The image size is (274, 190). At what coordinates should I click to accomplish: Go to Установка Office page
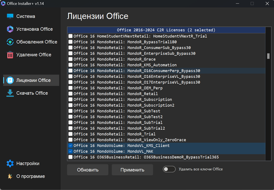click(x=31, y=29)
